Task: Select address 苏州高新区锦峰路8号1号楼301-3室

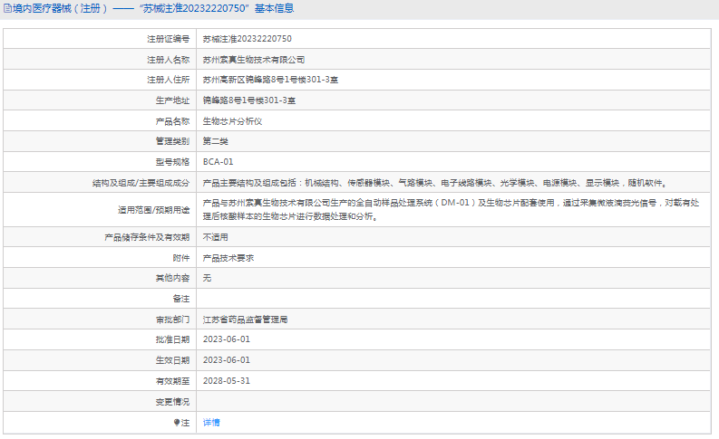Action: click(270, 80)
